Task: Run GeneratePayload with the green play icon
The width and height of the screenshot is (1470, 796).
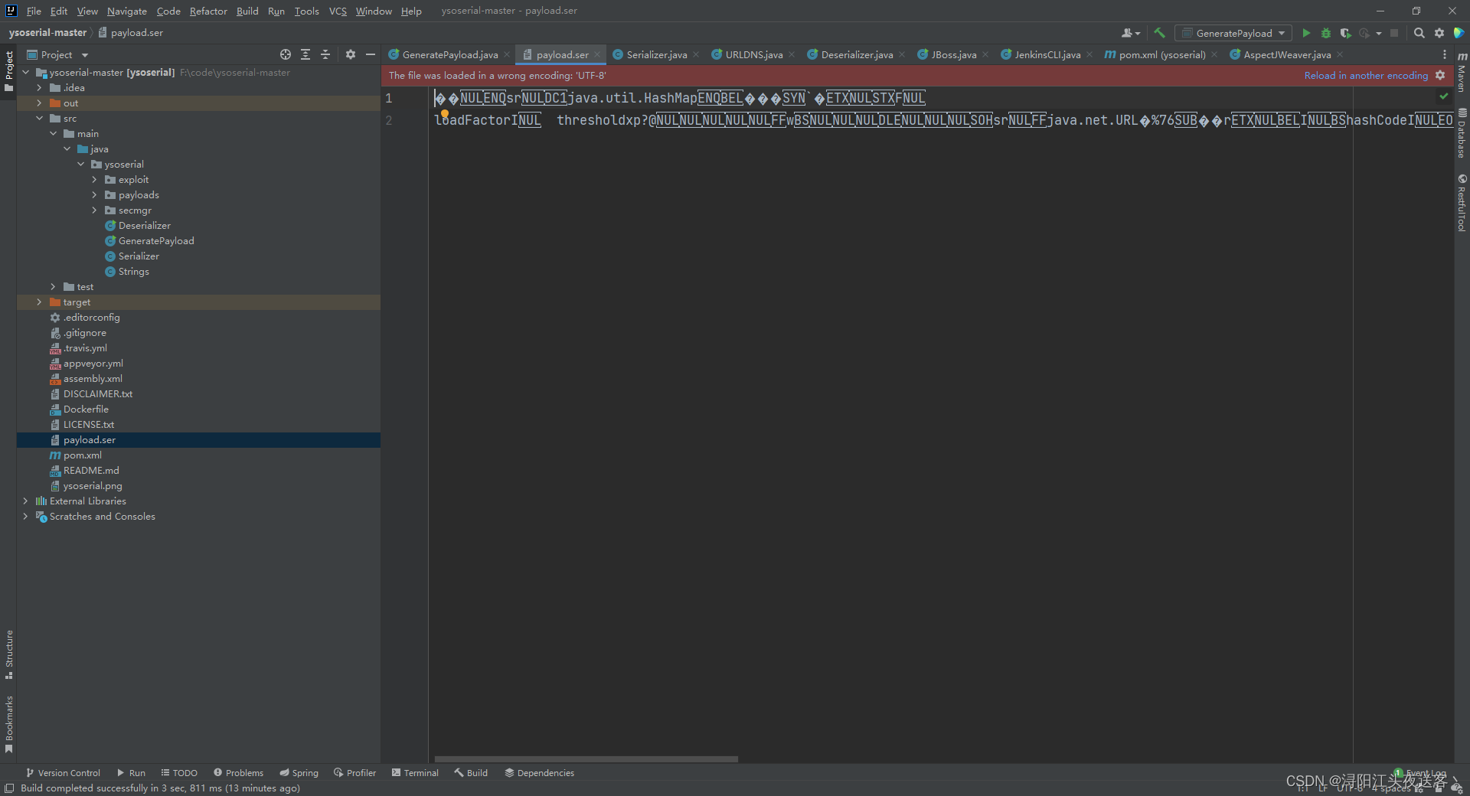Action: point(1306,33)
